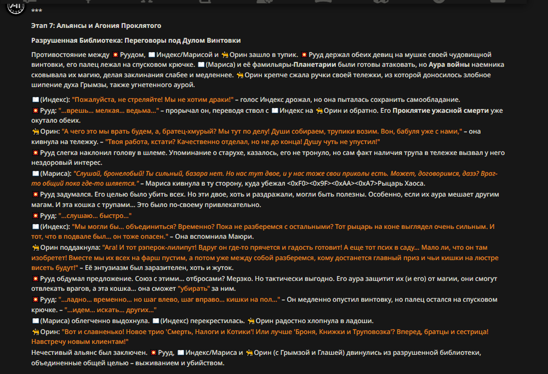Click explosion emoji before 'Рууд: ...слушаю... быстро...'
The width and height of the screenshot is (548, 374).
pyautogui.click(x=35, y=216)
